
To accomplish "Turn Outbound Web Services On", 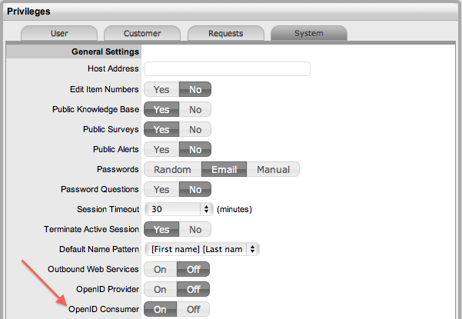I will 160,269.
